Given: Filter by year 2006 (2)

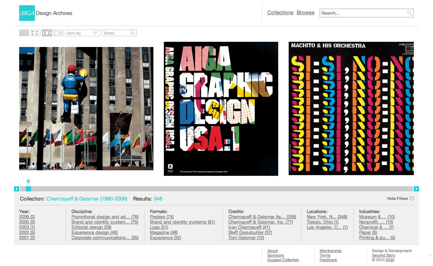Looking at the screenshot, I should 27,217.
